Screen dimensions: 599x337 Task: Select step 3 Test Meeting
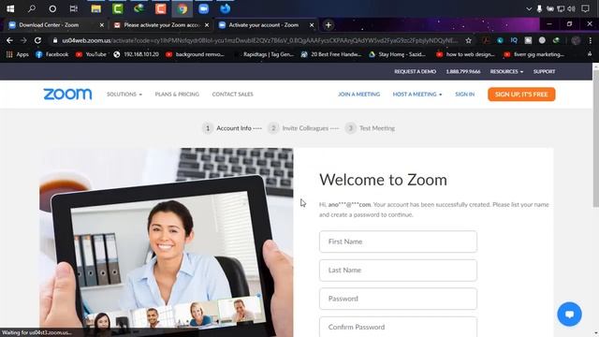[370, 128]
